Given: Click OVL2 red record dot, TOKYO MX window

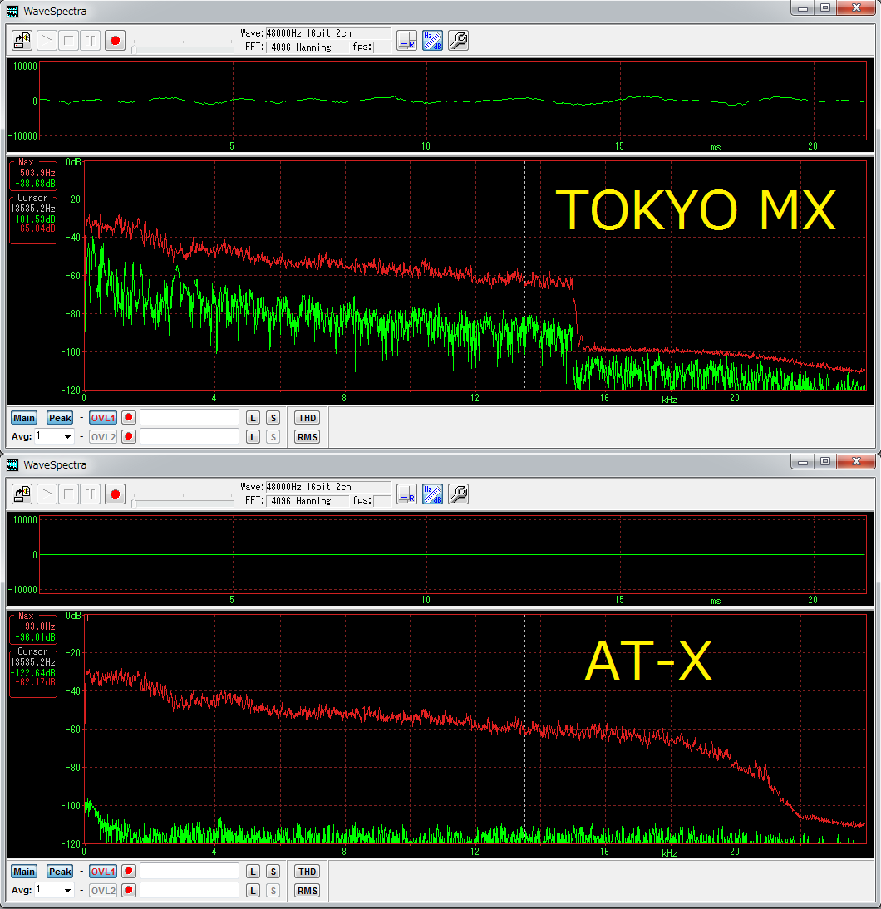Looking at the screenshot, I should click(129, 436).
